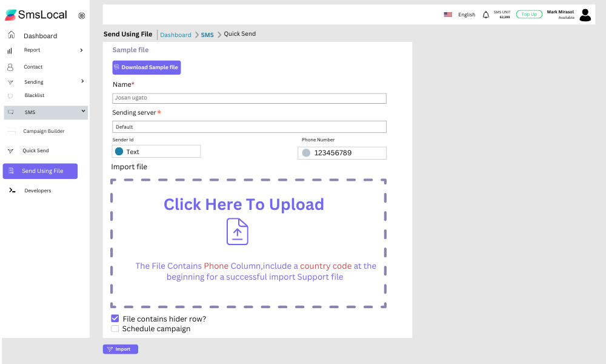Open Quick Send in the sidebar

pos(36,150)
